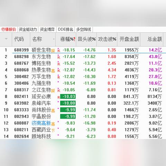Click the orange tag beside 硕世生物

click(53, 51)
